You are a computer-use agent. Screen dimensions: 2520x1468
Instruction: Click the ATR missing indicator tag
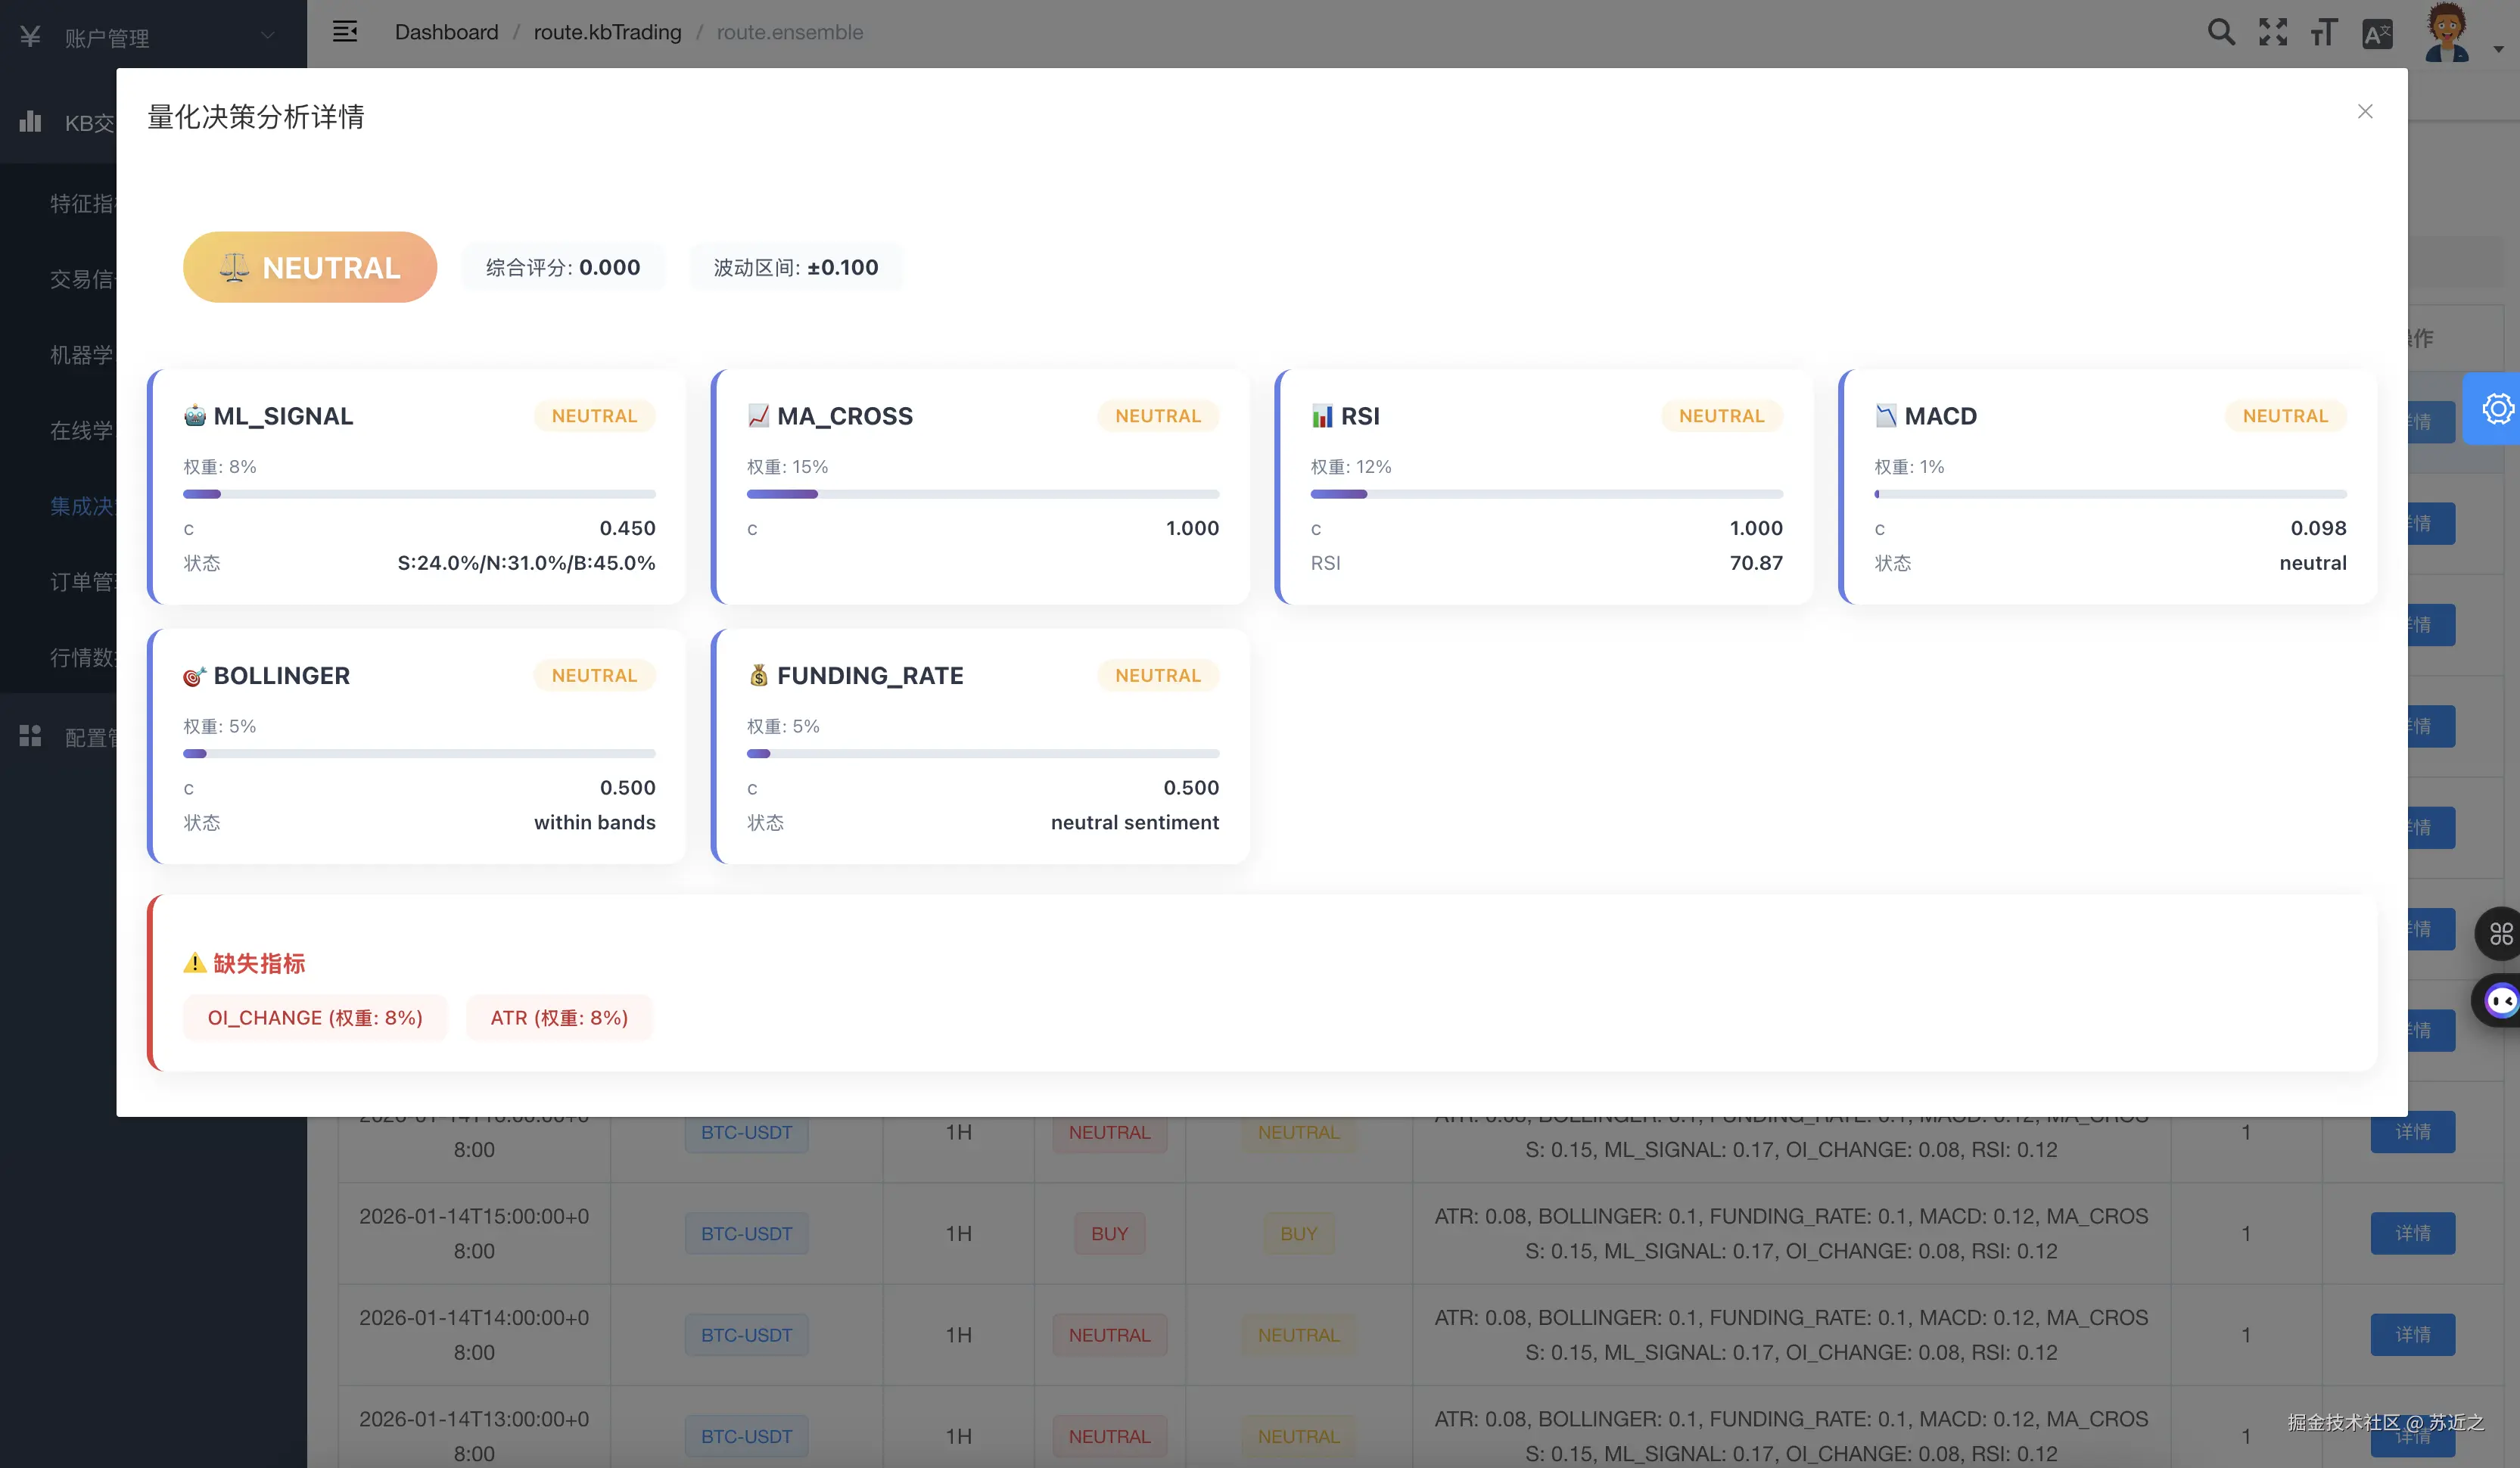pos(559,1017)
